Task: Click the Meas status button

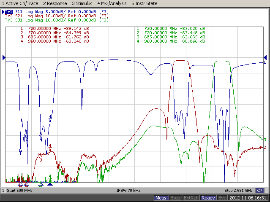Action: (x=161, y=198)
